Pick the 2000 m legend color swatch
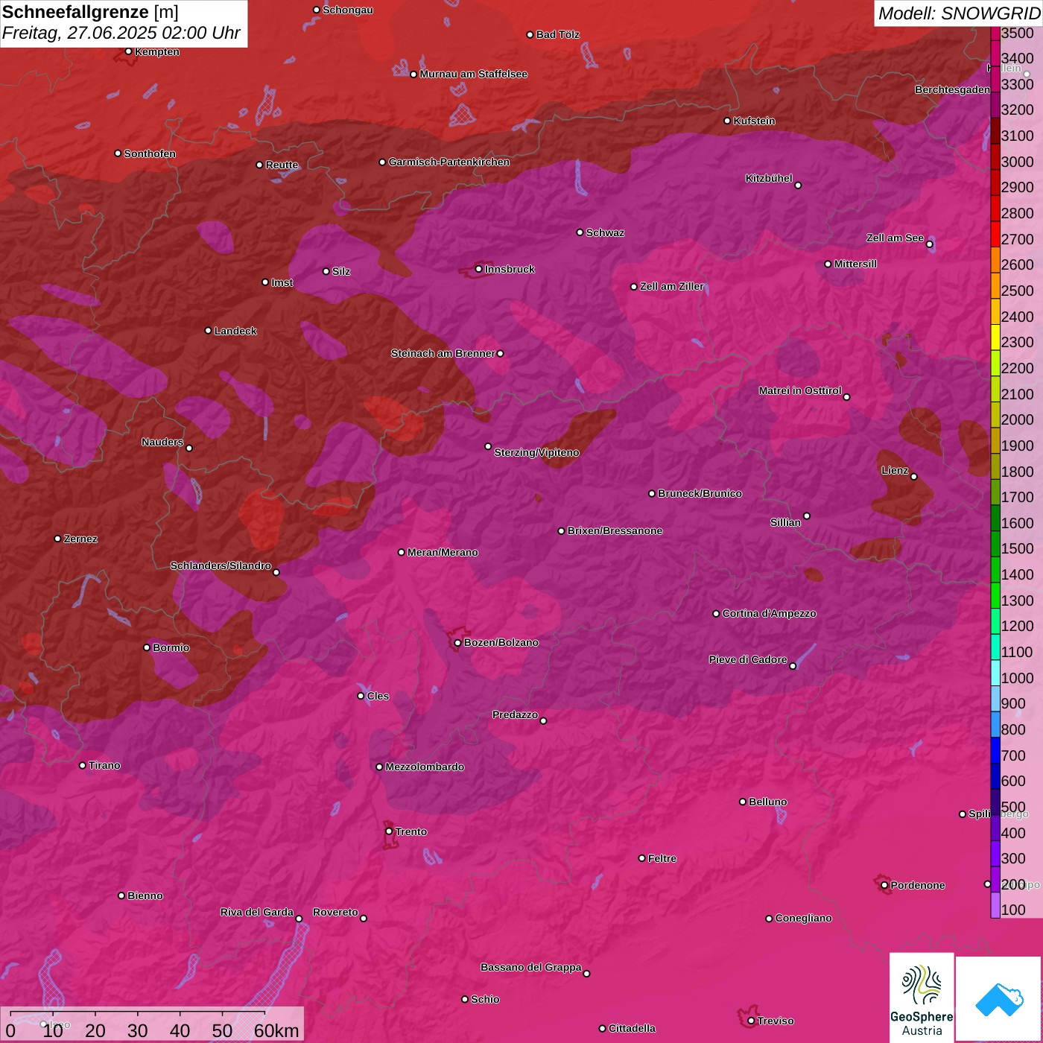The height and width of the screenshot is (1043, 1043). coord(995,414)
